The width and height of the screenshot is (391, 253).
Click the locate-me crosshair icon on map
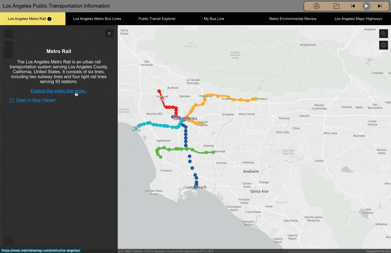(383, 45)
